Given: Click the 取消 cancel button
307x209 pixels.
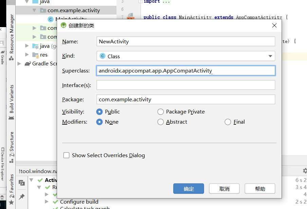Looking at the screenshot, I should point(224,188).
